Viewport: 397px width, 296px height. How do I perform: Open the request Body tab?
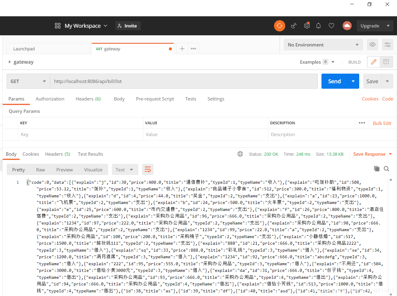click(x=119, y=99)
